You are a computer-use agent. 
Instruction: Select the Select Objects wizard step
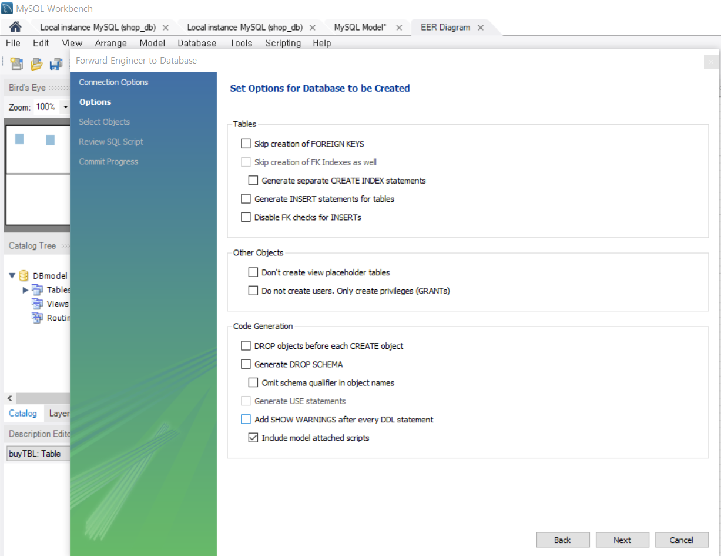105,122
